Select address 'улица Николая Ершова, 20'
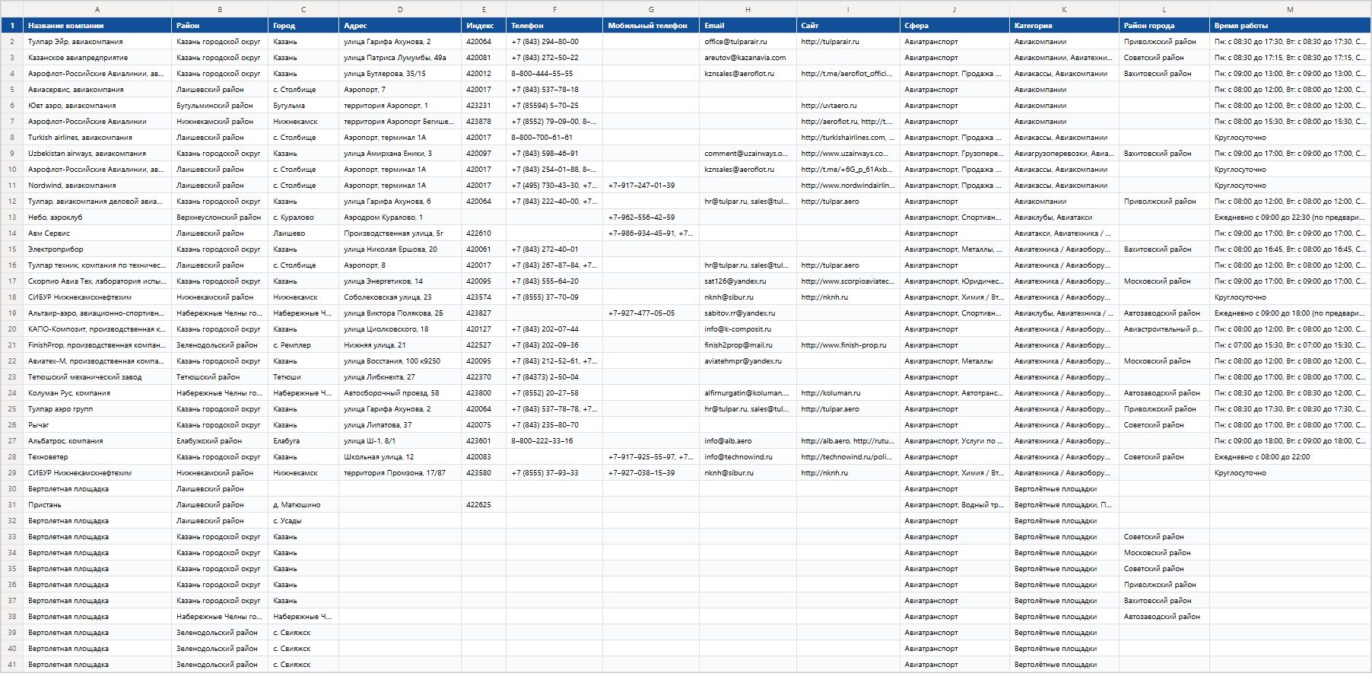Viewport: 1372px width, 686px height. [400, 249]
